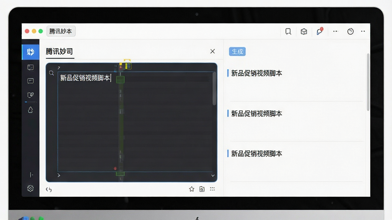392x220 pixels.
Task: Click the 腾讯妙本 title bar tab
Action: coord(61,31)
